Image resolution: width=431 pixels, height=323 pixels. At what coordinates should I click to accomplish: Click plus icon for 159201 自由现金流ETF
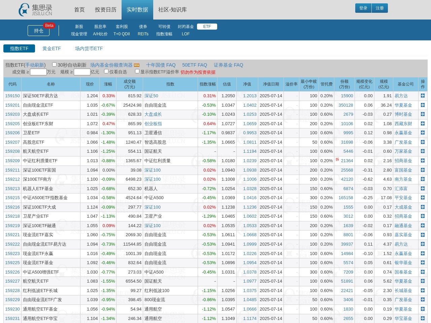pyautogui.click(x=423, y=105)
